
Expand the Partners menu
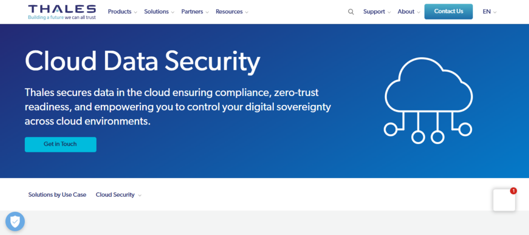coord(195,11)
